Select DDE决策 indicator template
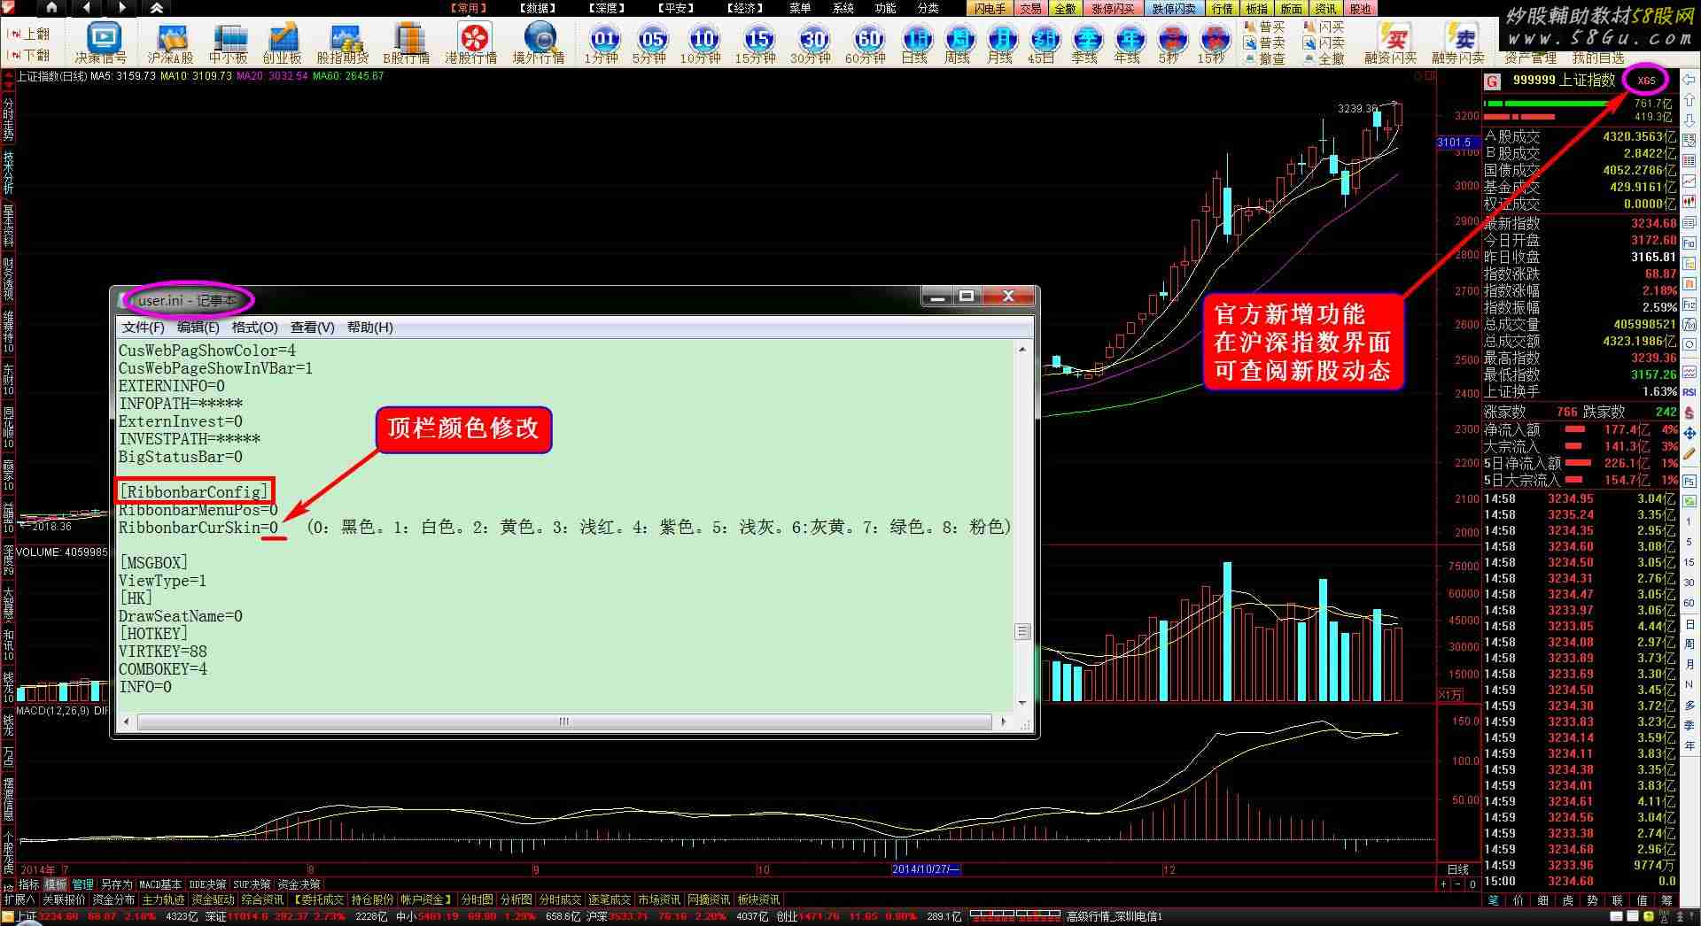 tap(207, 884)
